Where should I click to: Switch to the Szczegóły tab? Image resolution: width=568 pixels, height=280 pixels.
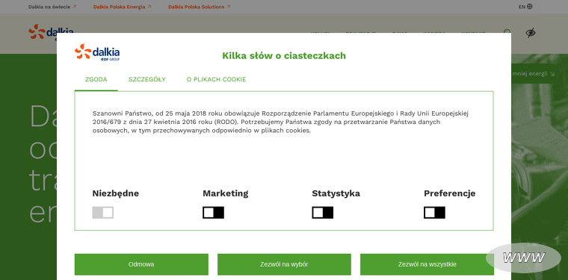tap(147, 80)
